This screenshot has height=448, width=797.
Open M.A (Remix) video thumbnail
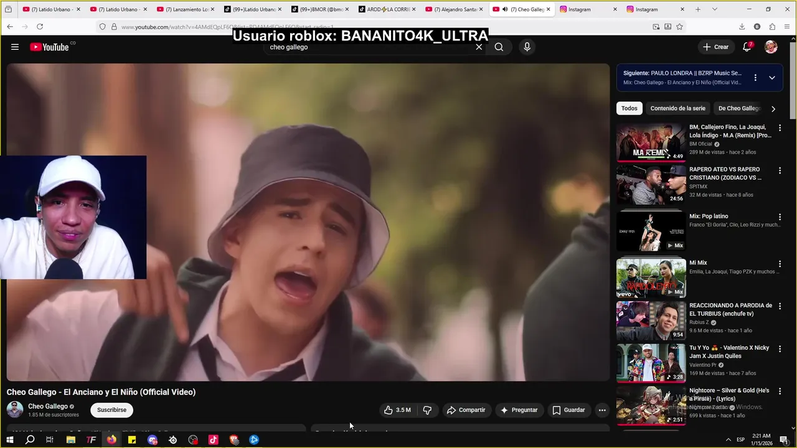(651, 142)
